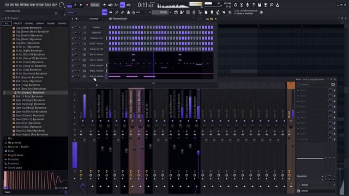Screen dimensions: 349x196
Task: Open Slot 1 plugin menu arrow
Action: click(298, 90)
